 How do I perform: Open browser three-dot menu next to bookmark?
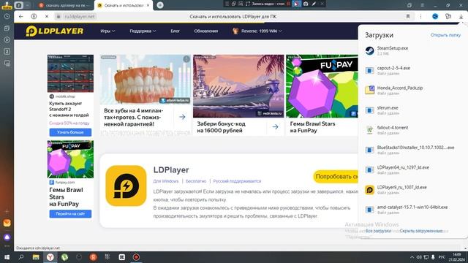(x=421, y=16)
